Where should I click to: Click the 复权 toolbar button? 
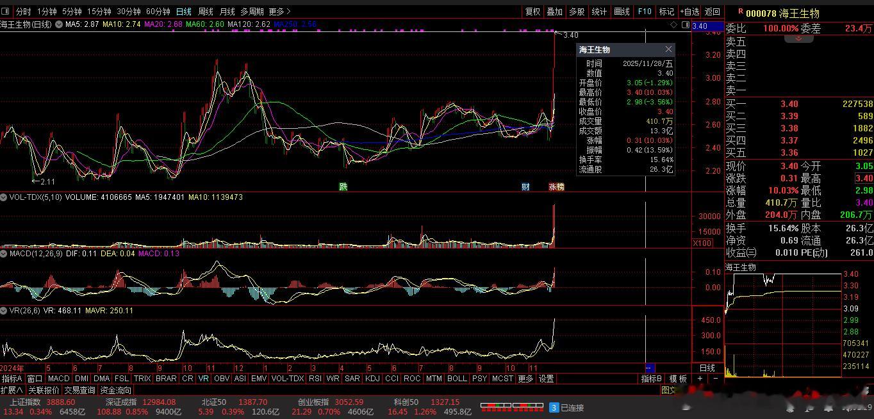(x=532, y=12)
